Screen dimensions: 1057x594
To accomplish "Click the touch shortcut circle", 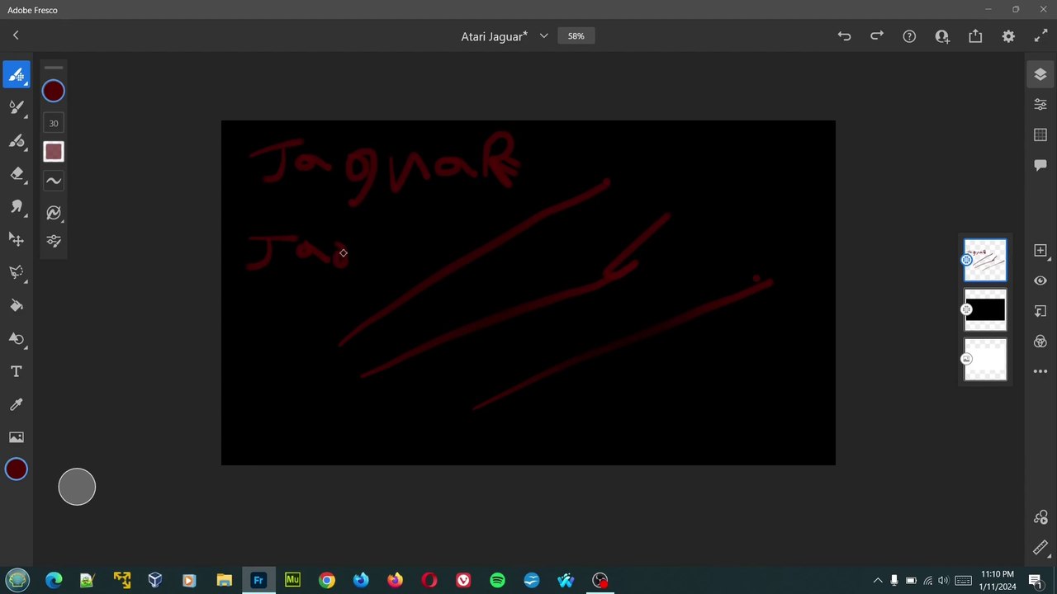I will click(77, 487).
